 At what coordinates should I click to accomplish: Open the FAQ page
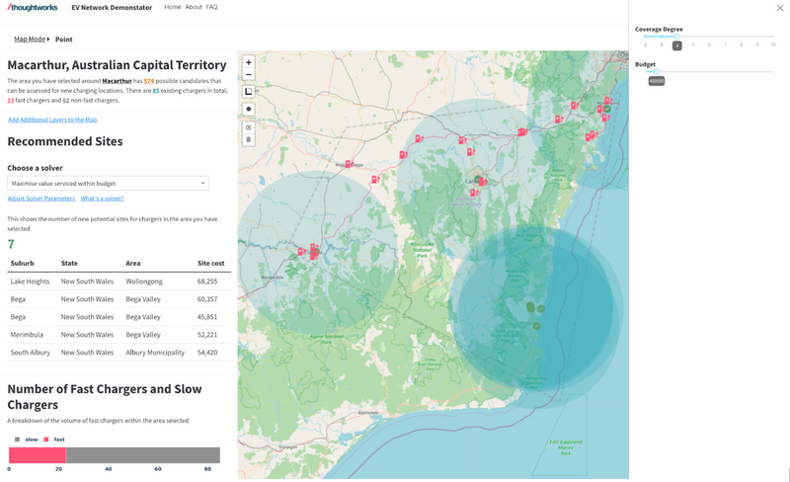[211, 7]
